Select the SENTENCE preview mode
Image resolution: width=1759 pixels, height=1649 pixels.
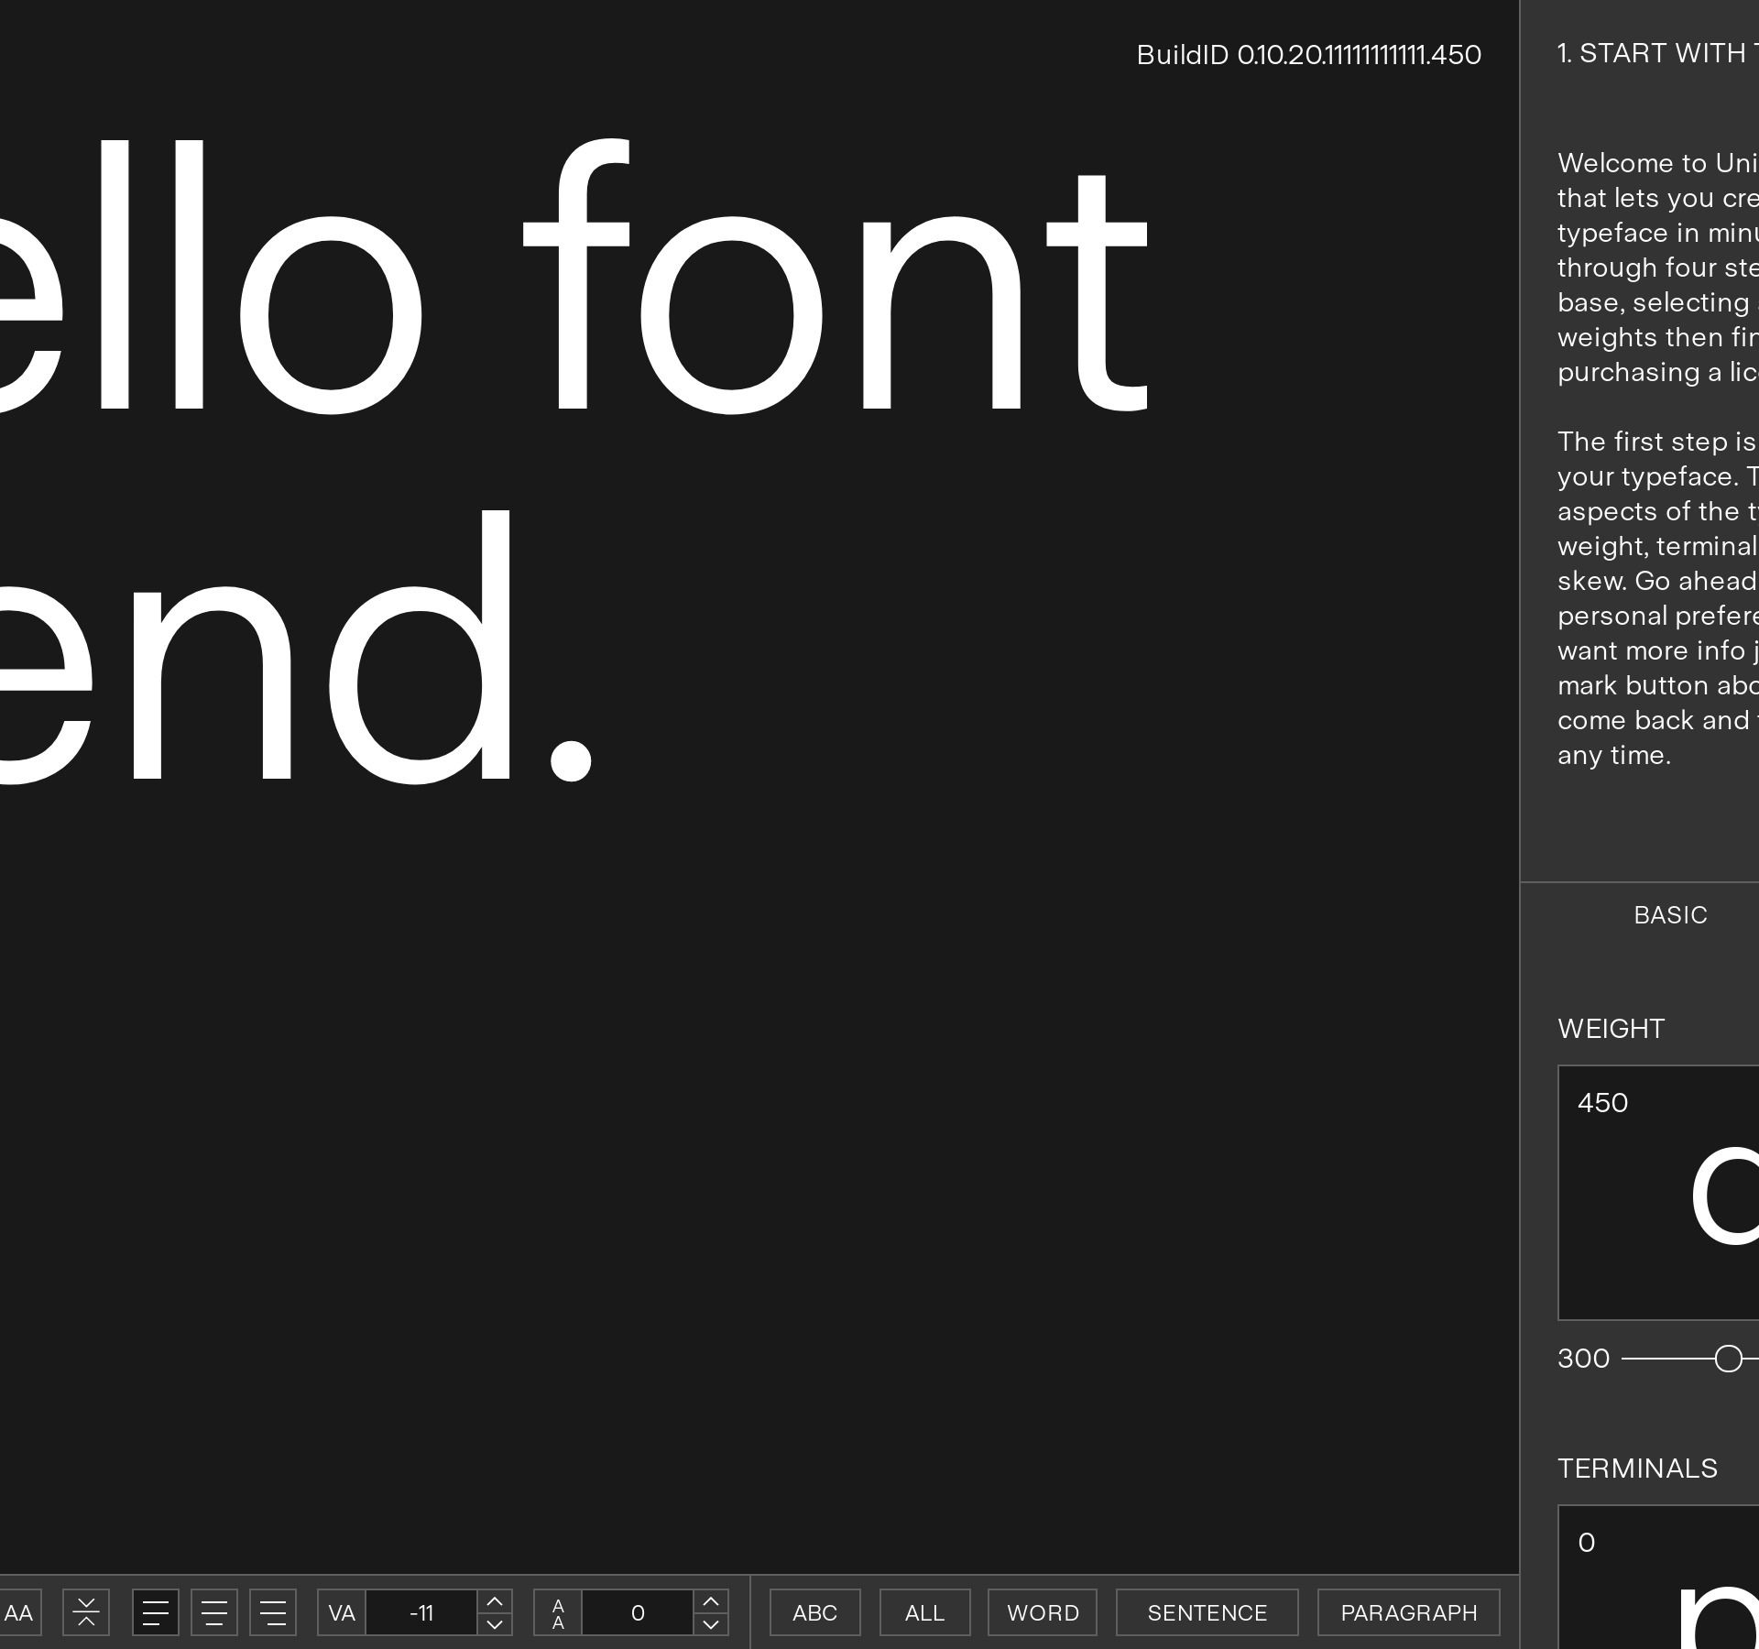pos(1207,1612)
